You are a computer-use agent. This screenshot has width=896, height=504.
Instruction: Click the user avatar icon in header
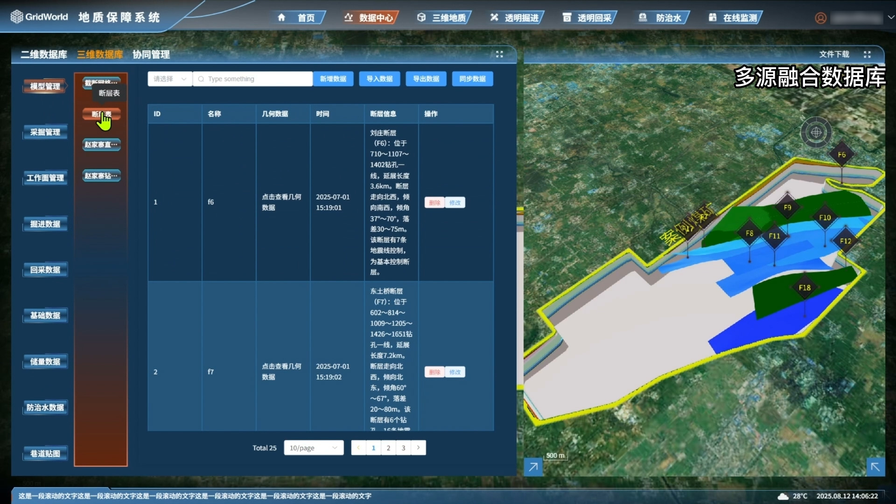point(820,18)
